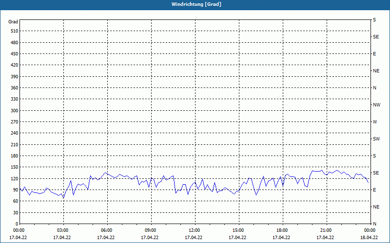The height and width of the screenshot is (243, 390).
Task: Select the 21:00 time axis label
Action: coord(327,230)
